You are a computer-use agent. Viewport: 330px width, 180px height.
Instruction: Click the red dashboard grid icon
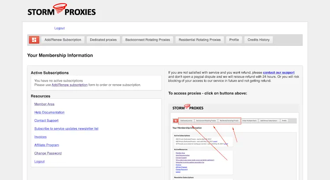tap(34, 40)
